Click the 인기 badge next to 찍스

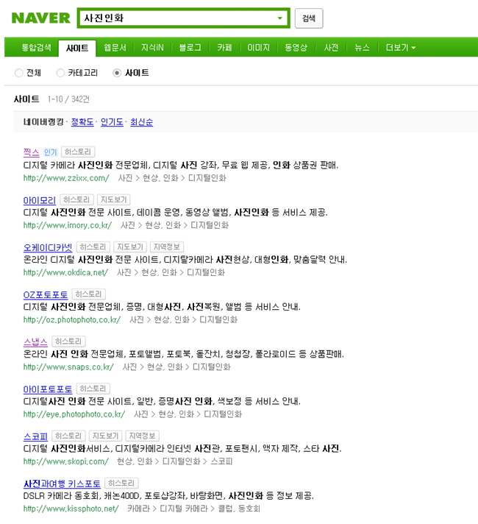51,152
